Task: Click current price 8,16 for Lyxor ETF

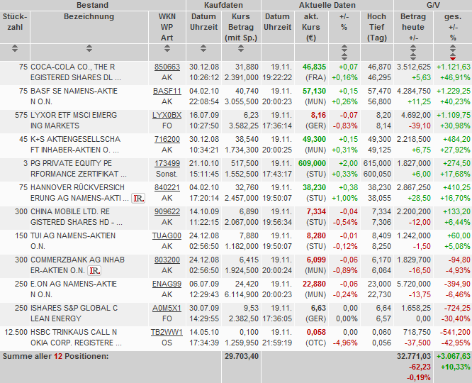Action: (x=318, y=115)
